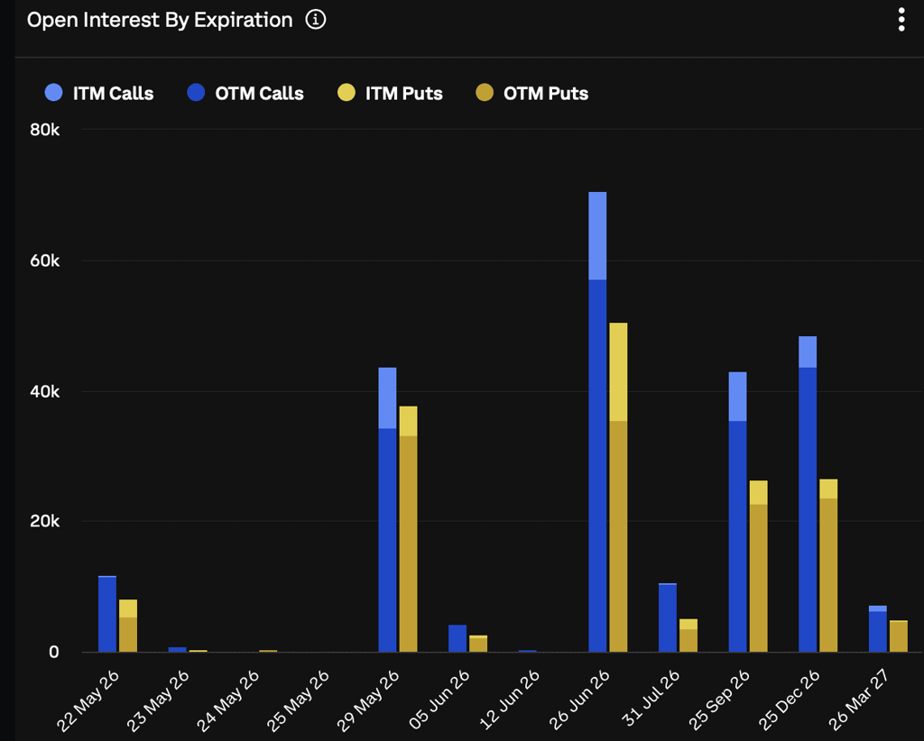Image resolution: width=924 pixels, height=741 pixels.
Task: Toggle the OTM Puts legend series
Action: click(x=532, y=93)
